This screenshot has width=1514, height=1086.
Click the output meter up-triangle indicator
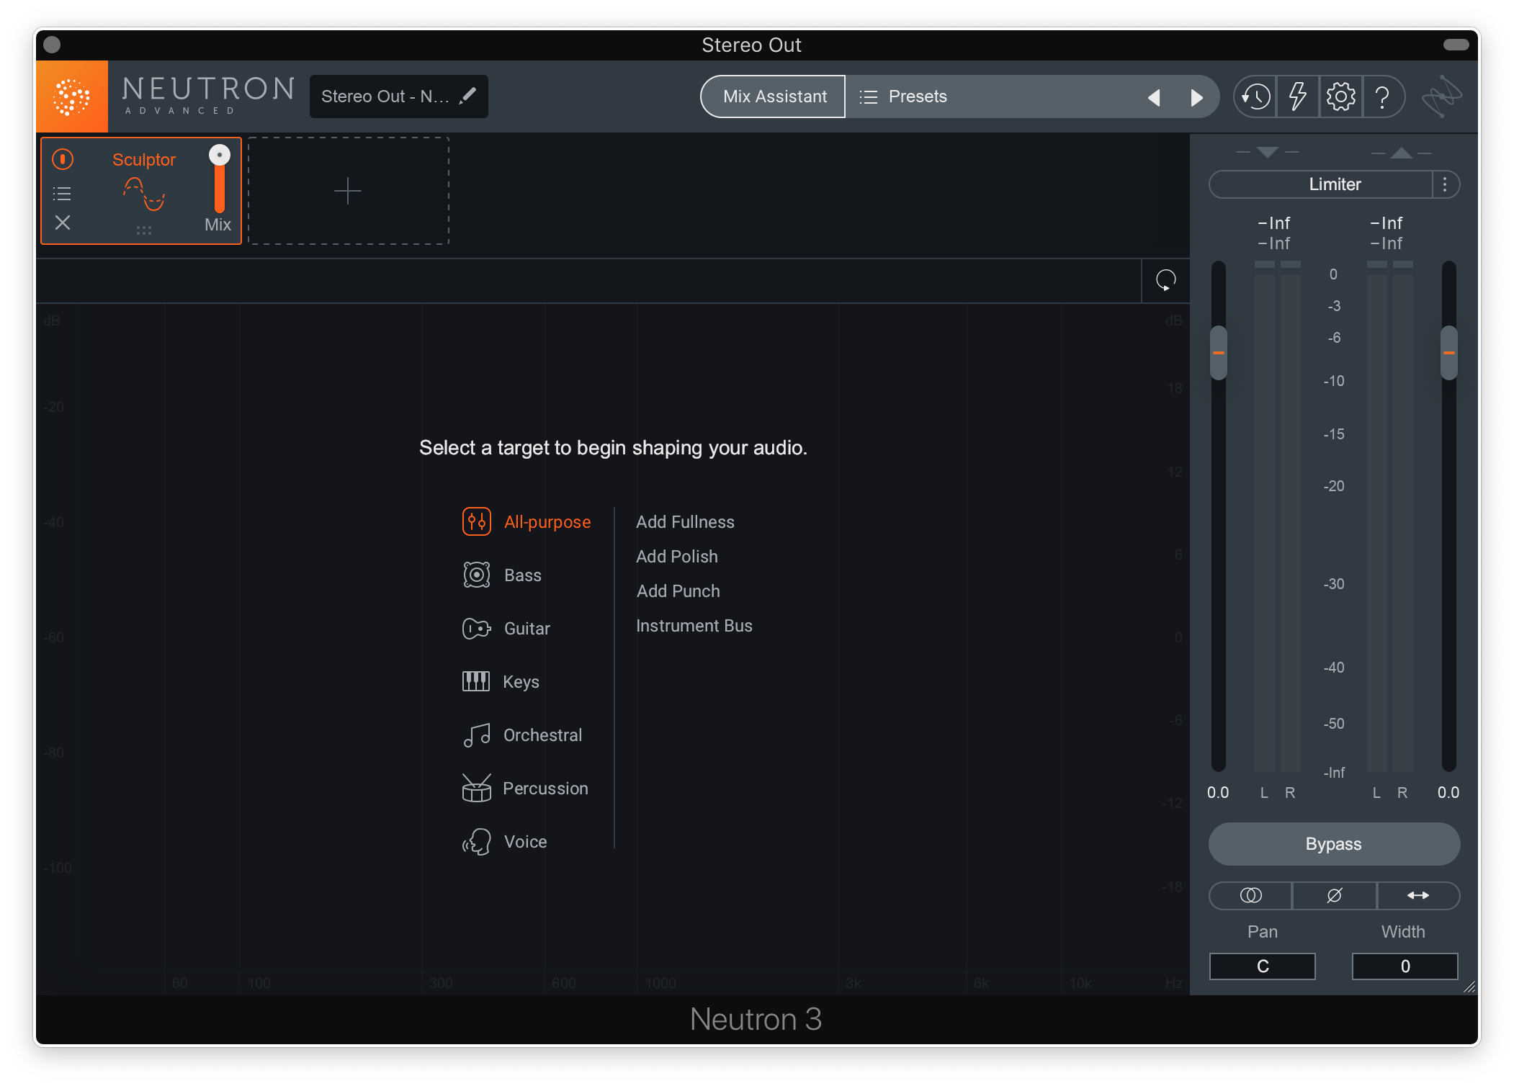(1402, 153)
